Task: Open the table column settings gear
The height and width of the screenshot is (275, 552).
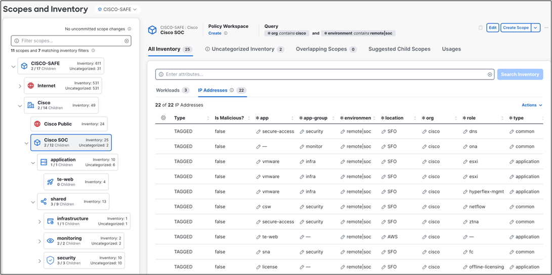Action: click(163, 118)
